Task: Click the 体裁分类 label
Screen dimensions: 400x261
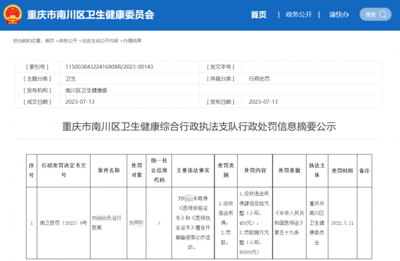Action: [x=220, y=79]
